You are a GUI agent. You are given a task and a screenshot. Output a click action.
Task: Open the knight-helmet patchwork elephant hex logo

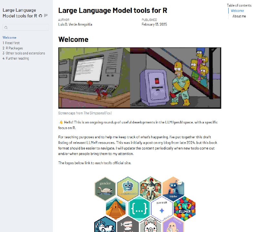tap(150, 189)
